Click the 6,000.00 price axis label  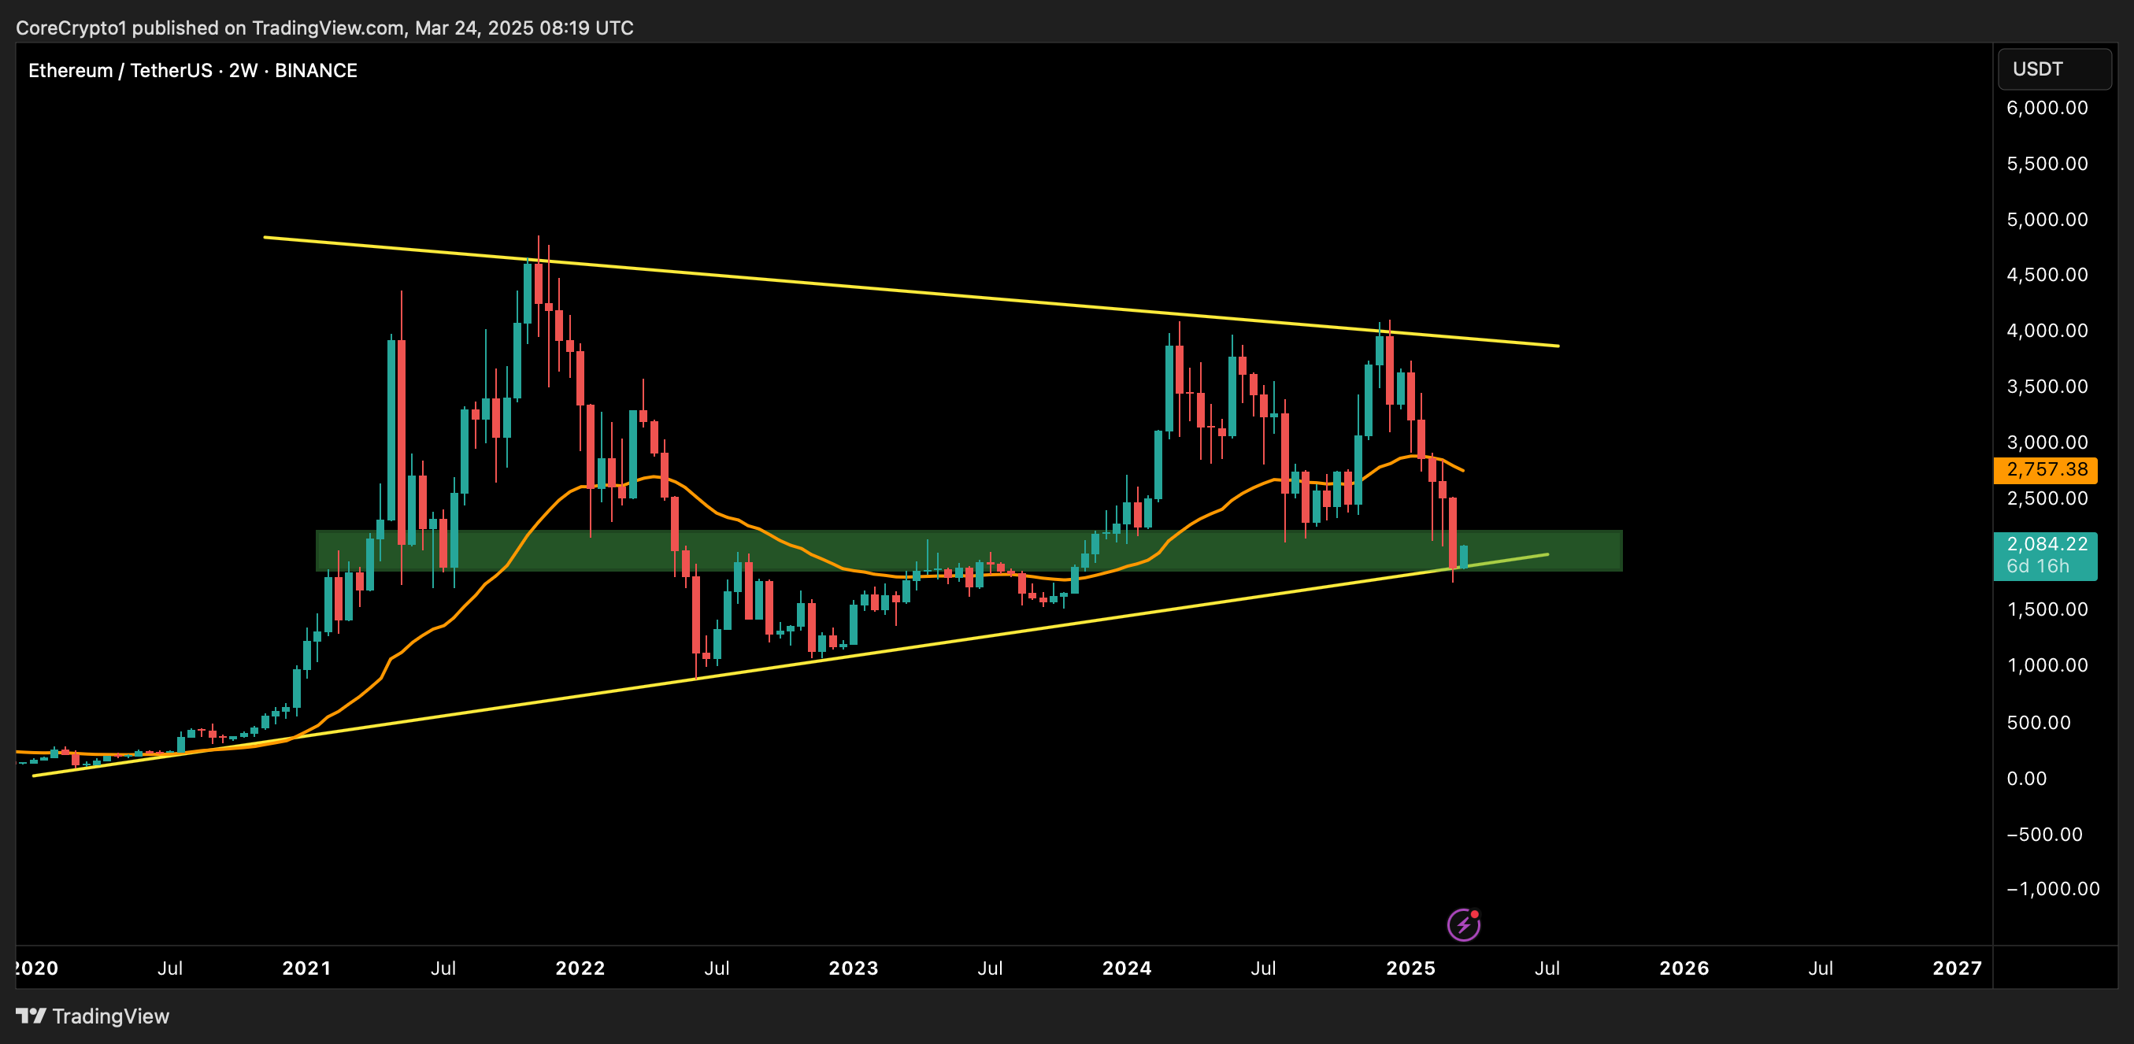(x=2047, y=108)
